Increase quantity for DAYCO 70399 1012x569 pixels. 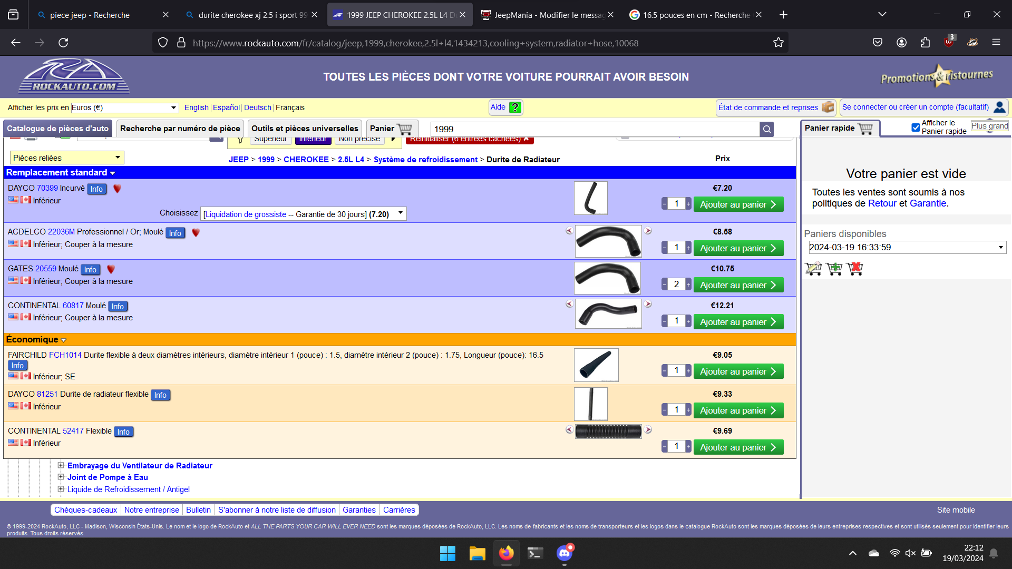coord(688,204)
